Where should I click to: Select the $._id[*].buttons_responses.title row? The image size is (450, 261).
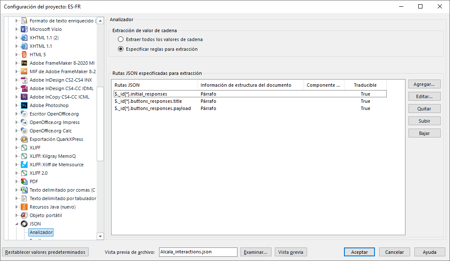[x=148, y=101]
